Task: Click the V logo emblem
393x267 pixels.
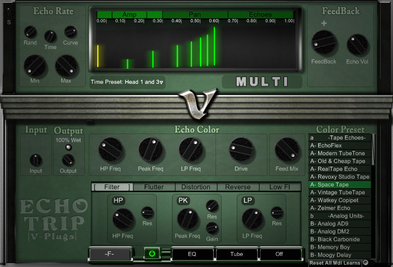Action: pyautogui.click(x=198, y=103)
